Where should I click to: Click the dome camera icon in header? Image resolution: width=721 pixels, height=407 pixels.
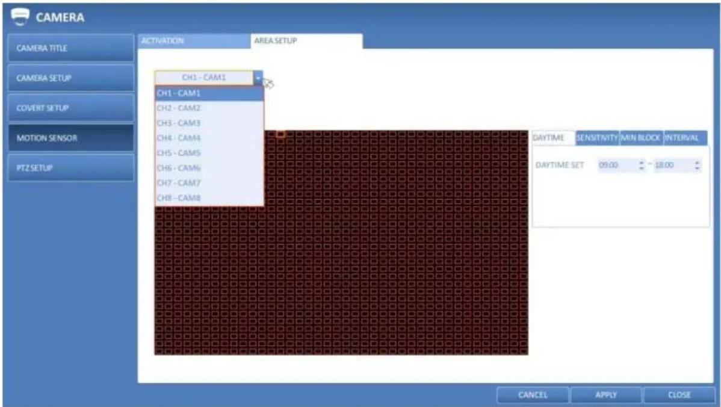[19, 16]
